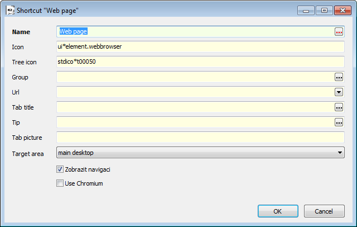Click the red ellipsis button in Name field
Image resolution: width=357 pixels, height=227 pixels.
(339, 32)
